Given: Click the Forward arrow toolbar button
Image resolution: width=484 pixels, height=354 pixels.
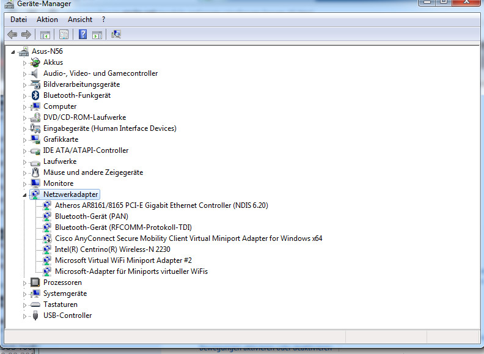Looking at the screenshot, I should coord(26,34).
